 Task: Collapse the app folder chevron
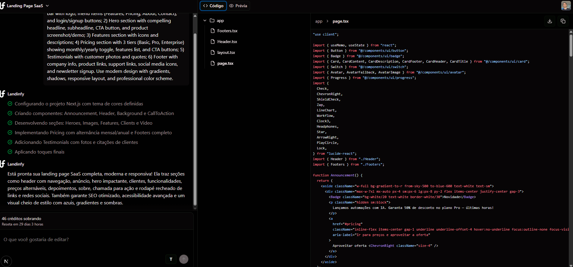click(205, 20)
